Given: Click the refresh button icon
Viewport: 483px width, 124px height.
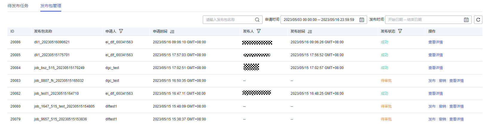Looking at the screenshot, I should click(x=478, y=20).
